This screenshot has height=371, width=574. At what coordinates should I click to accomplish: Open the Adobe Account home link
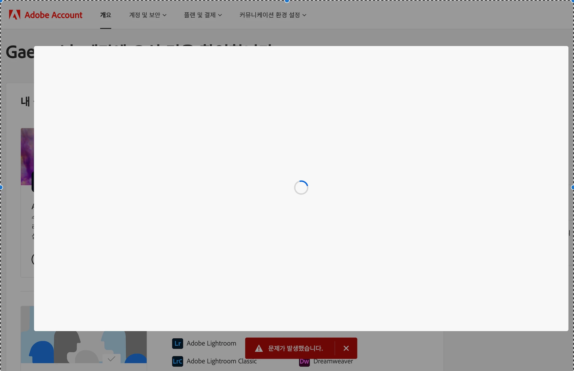point(53,15)
